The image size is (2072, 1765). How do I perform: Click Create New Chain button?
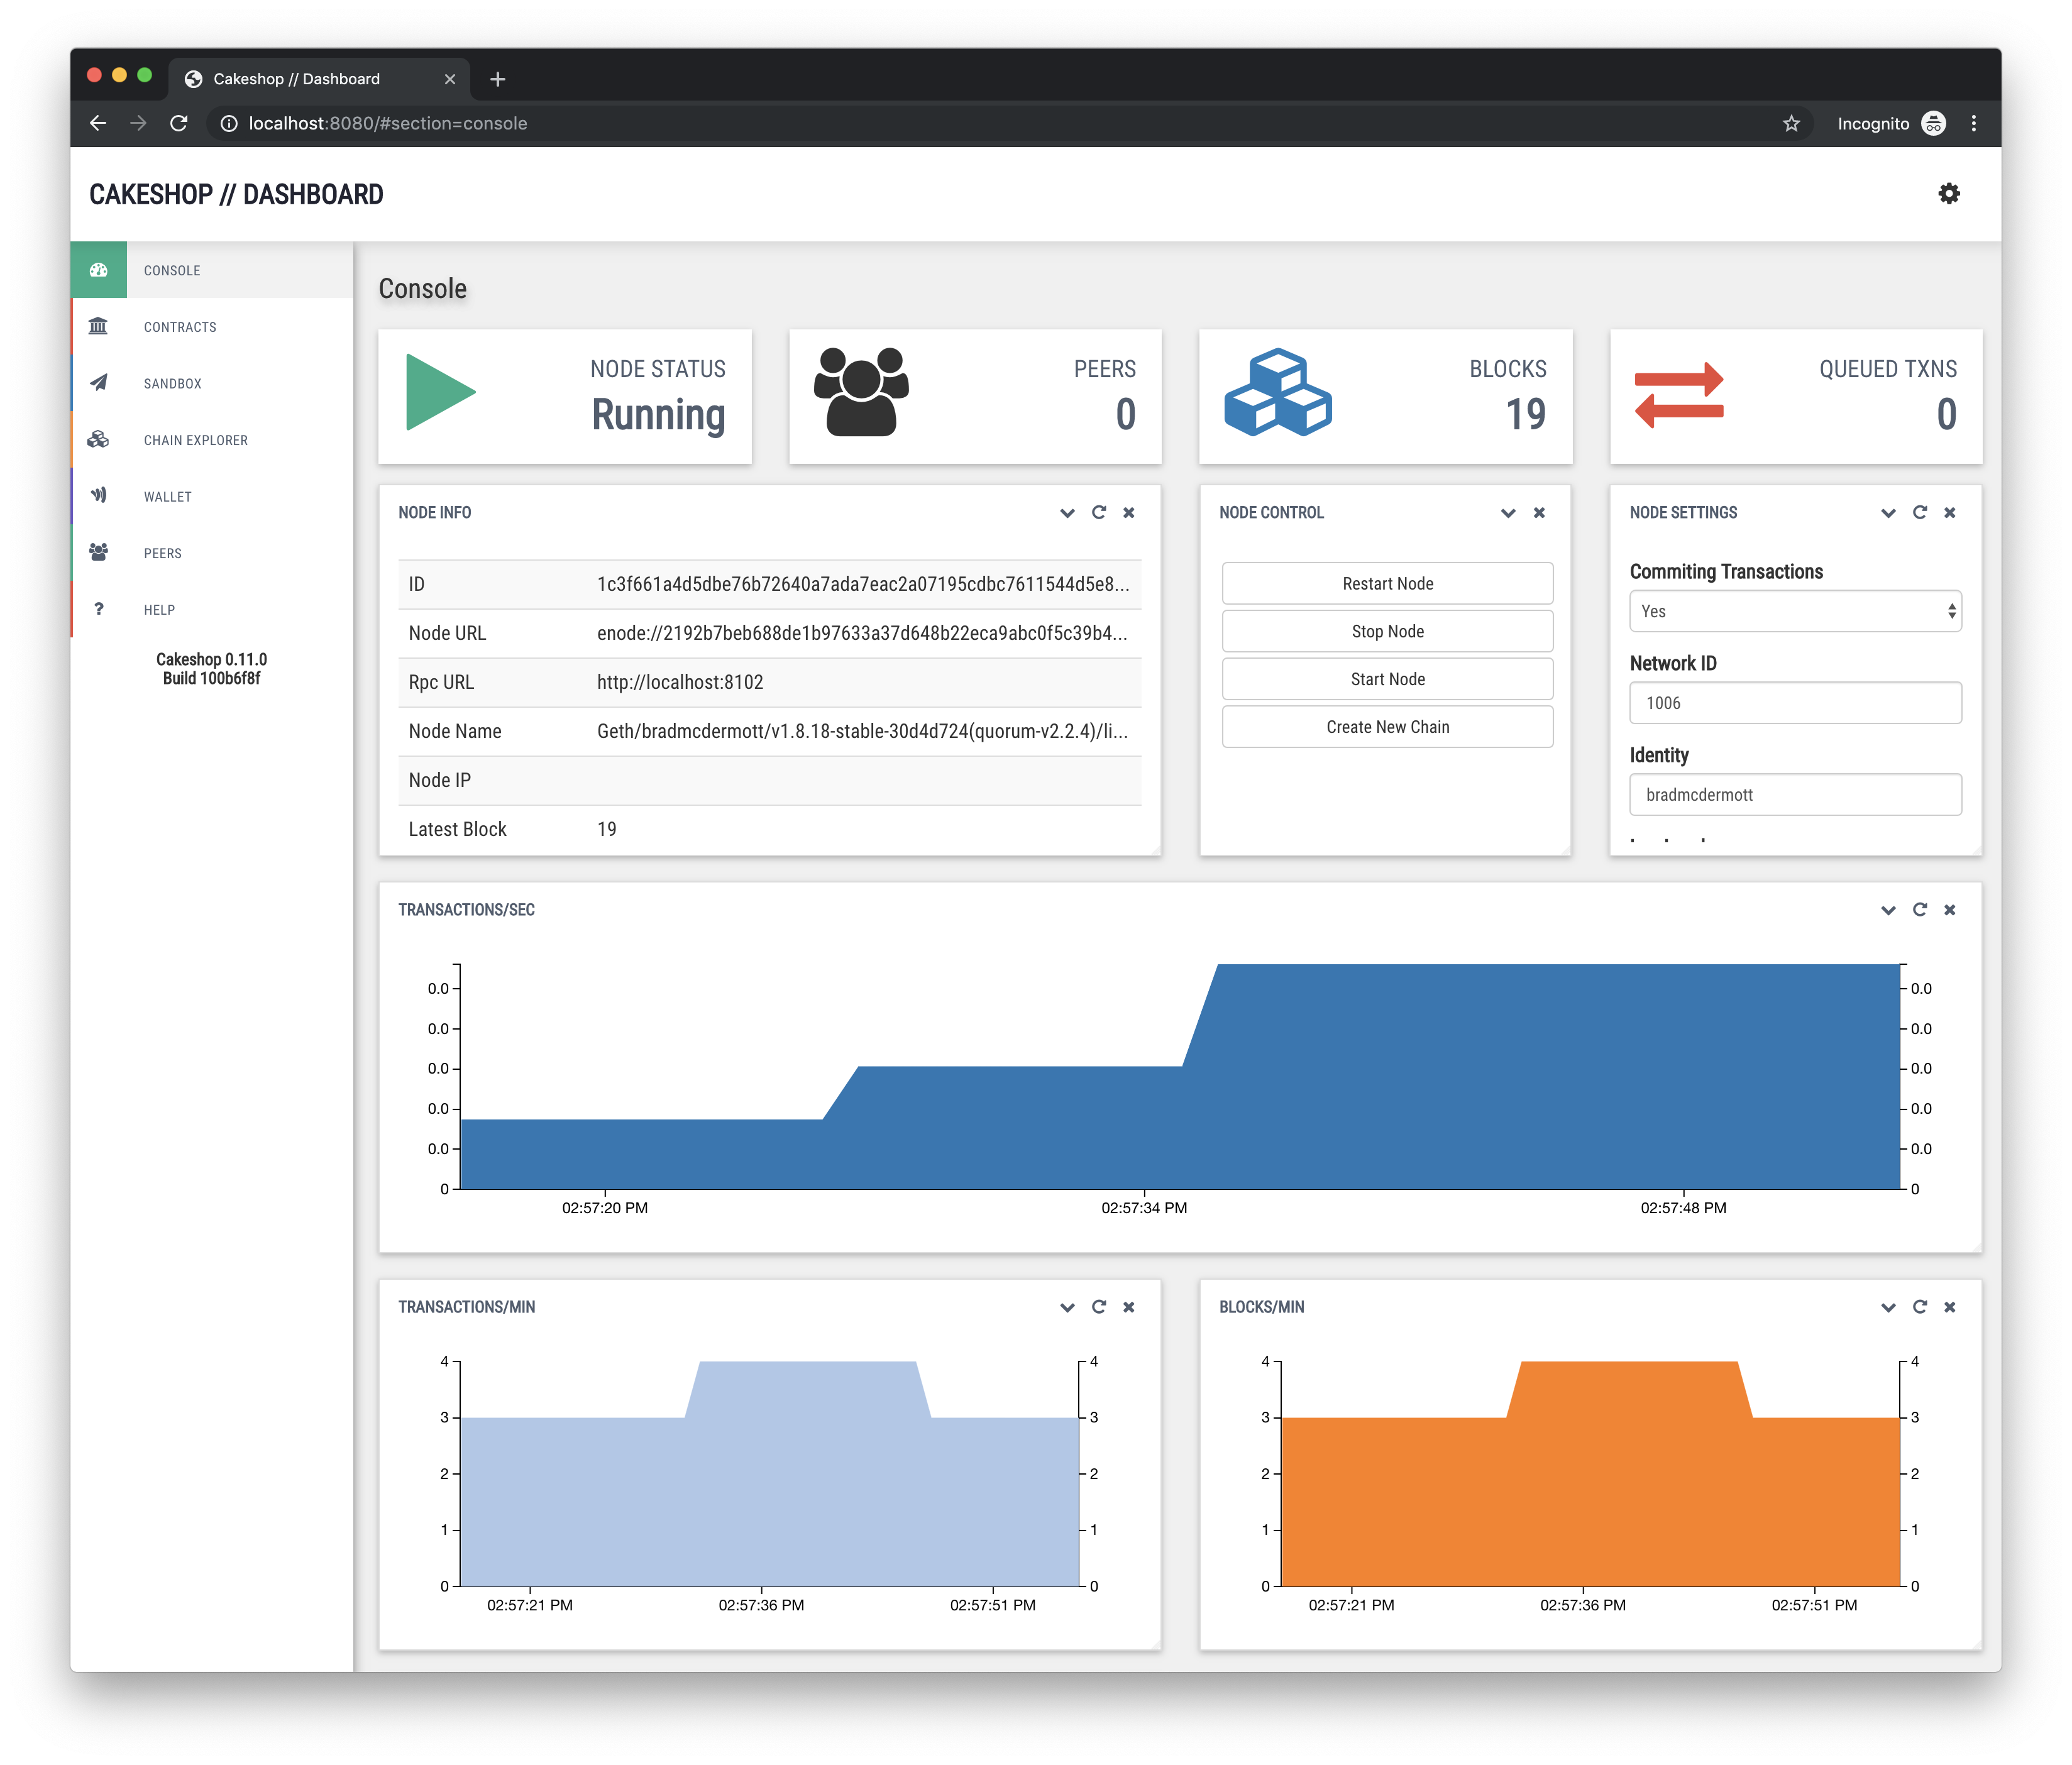(x=1387, y=727)
